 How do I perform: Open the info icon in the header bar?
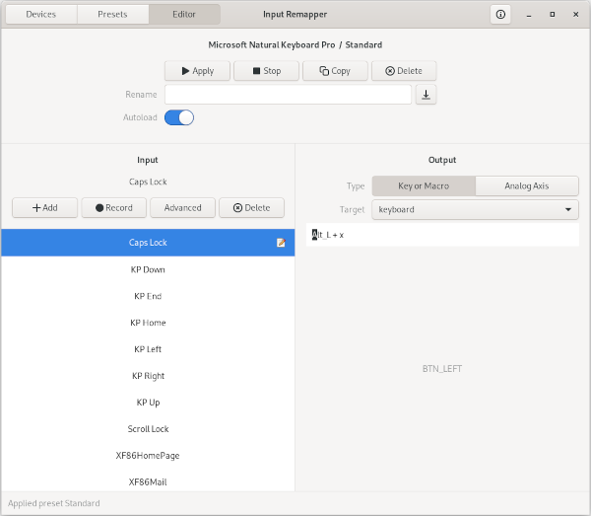pos(501,15)
